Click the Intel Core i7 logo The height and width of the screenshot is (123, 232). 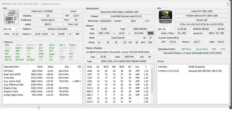click(11, 17)
